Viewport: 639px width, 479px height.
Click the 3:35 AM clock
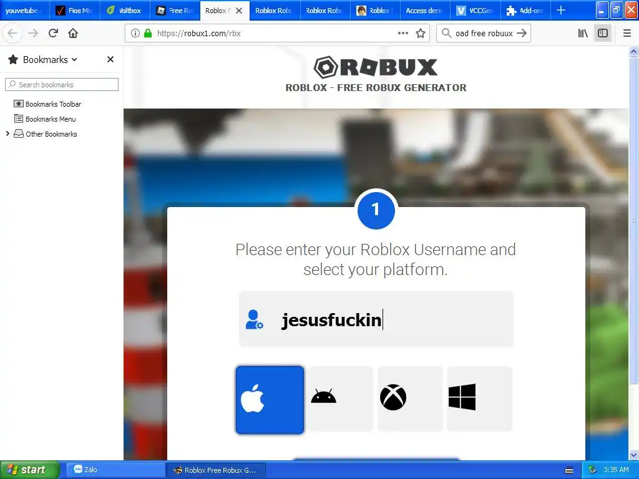point(616,470)
